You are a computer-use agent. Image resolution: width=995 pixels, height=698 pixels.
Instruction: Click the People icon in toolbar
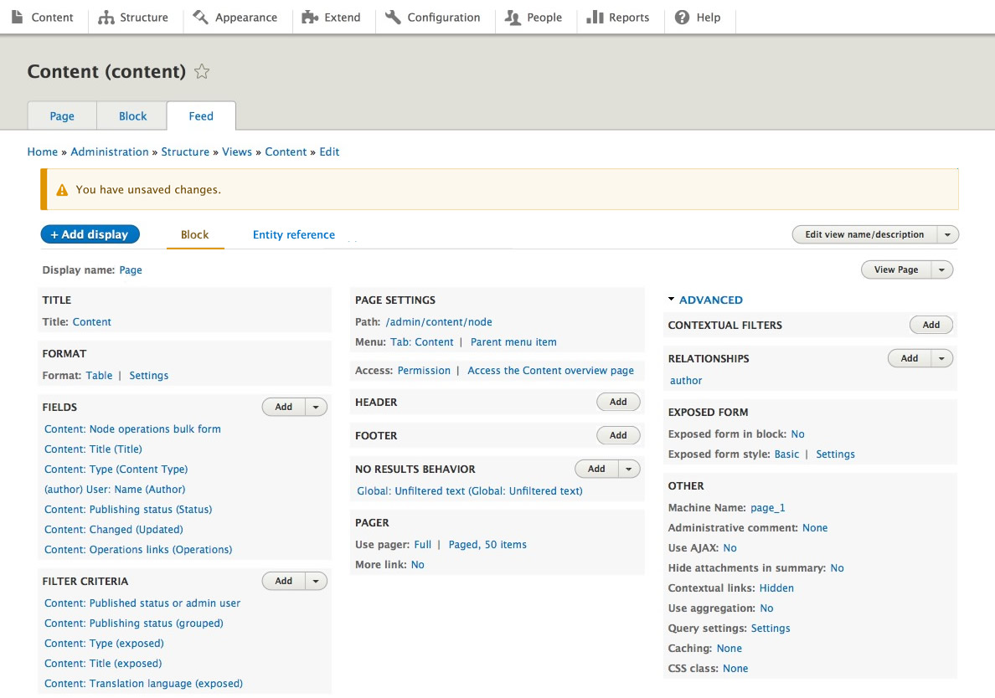(x=513, y=17)
